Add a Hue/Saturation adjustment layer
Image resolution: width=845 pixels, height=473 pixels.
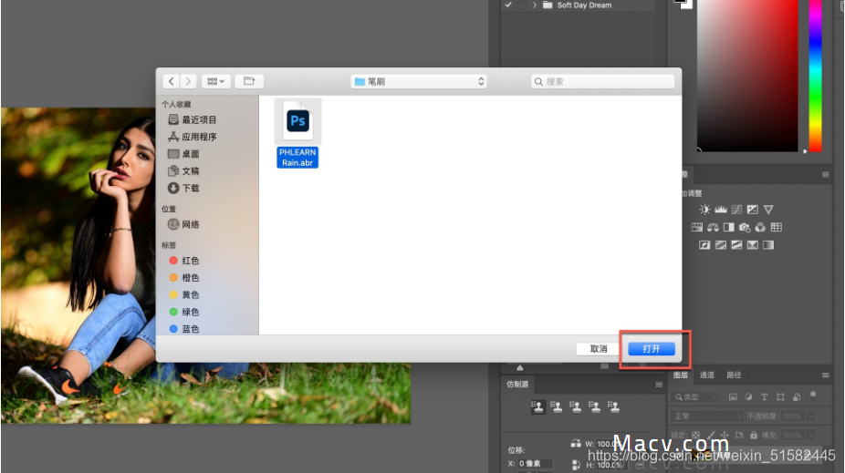pyautogui.click(x=697, y=227)
